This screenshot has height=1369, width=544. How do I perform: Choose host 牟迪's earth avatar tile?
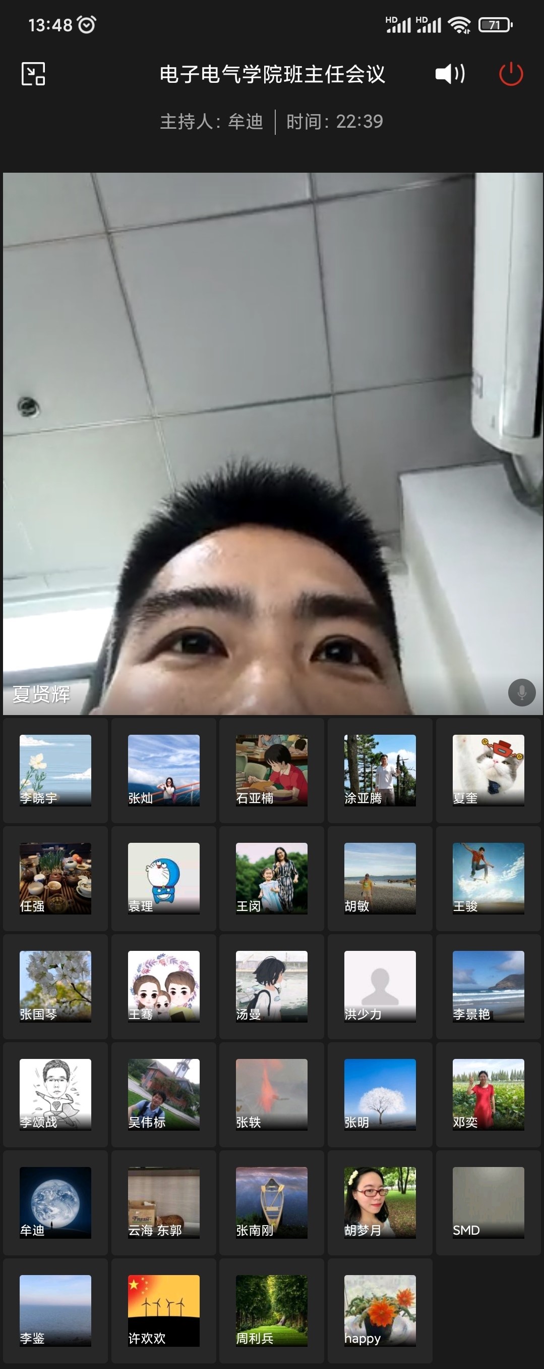pyautogui.click(x=55, y=1202)
